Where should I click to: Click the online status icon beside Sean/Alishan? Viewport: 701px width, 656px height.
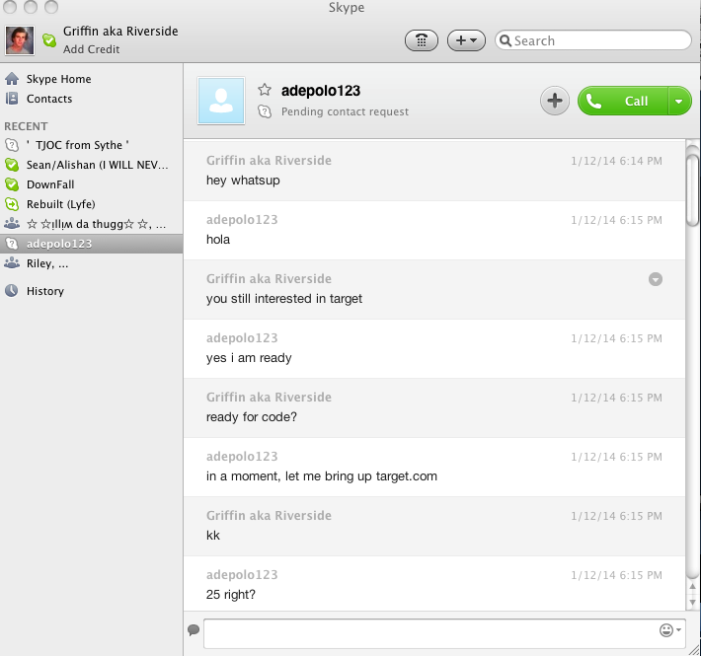tap(12, 165)
